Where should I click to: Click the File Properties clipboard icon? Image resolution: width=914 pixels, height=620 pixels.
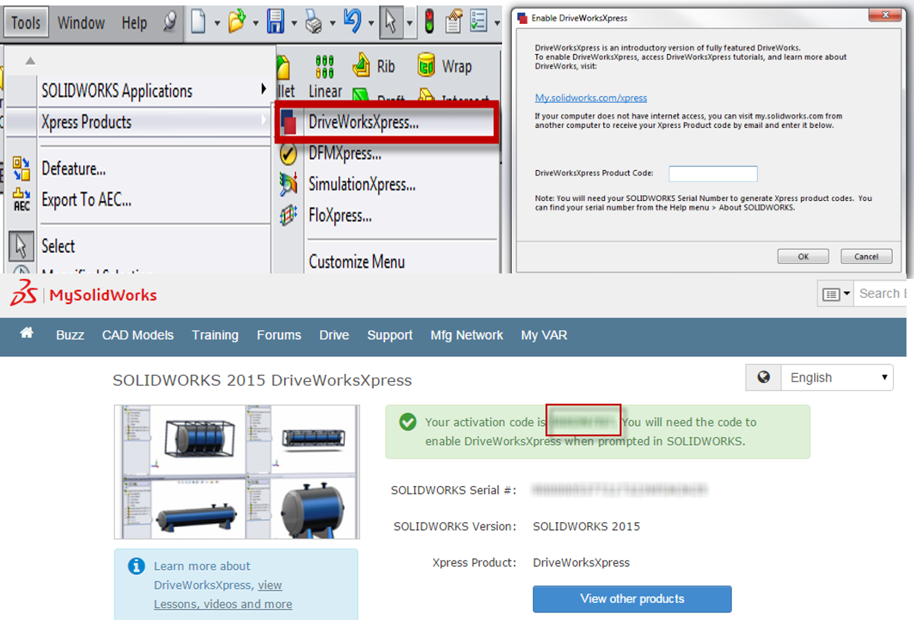pos(453,22)
